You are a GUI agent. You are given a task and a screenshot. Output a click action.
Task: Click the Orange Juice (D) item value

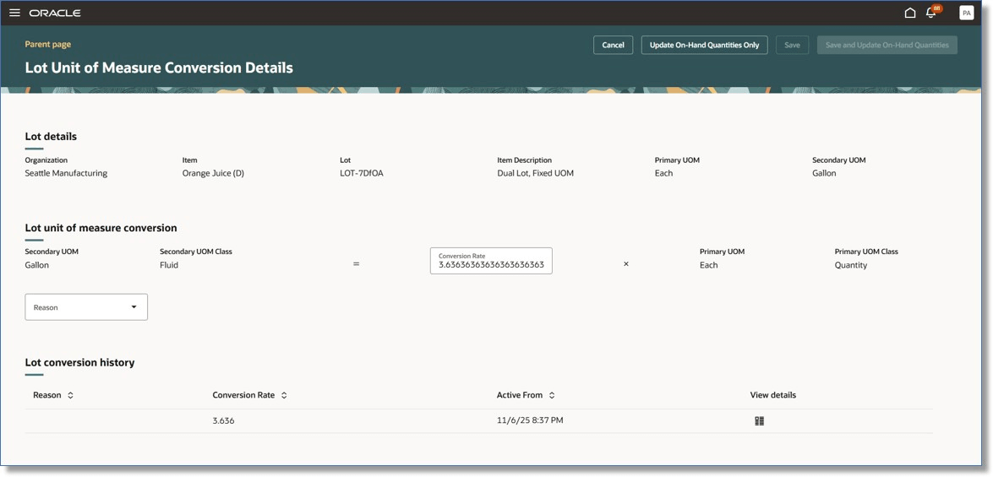[214, 173]
